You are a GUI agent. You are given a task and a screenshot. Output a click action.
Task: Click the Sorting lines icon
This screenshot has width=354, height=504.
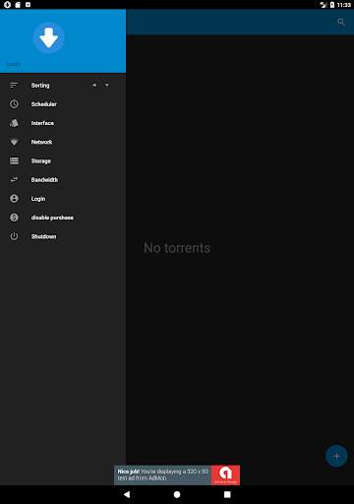[x=14, y=86]
